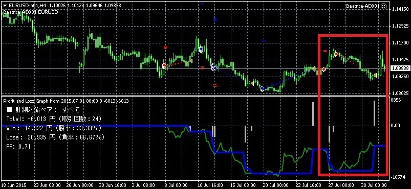Select the dark blue level marker above 20 Jul
The width and height of the screenshot is (411, 189).
pos(264,41)
